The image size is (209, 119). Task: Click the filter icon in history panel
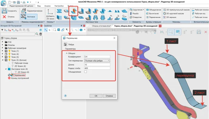pyautogui.click(x=2, y=30)
